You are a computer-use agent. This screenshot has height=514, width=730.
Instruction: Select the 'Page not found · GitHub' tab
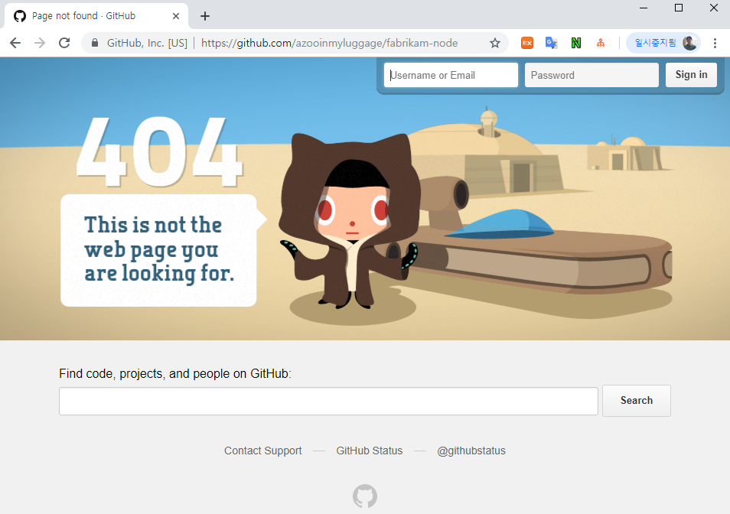pyautogui.click(x=96, y=16)
